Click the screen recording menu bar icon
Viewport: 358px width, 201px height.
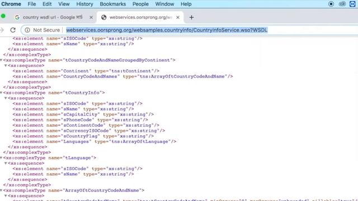[x=331, y=4]
